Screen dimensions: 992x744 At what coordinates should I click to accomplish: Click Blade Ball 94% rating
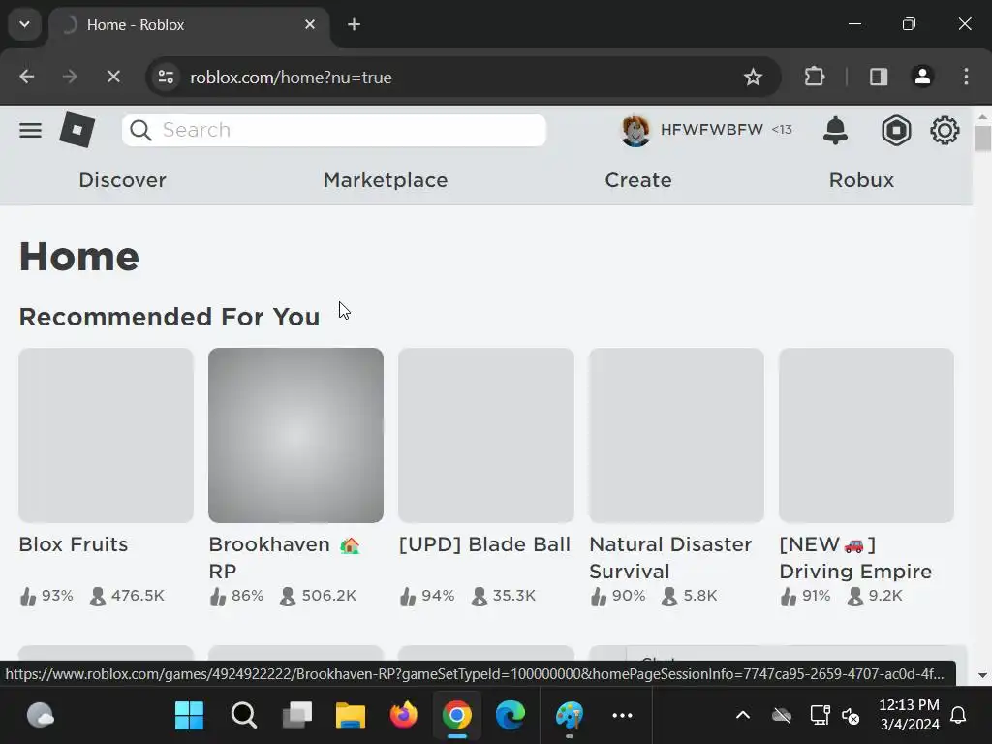(427, 596)
